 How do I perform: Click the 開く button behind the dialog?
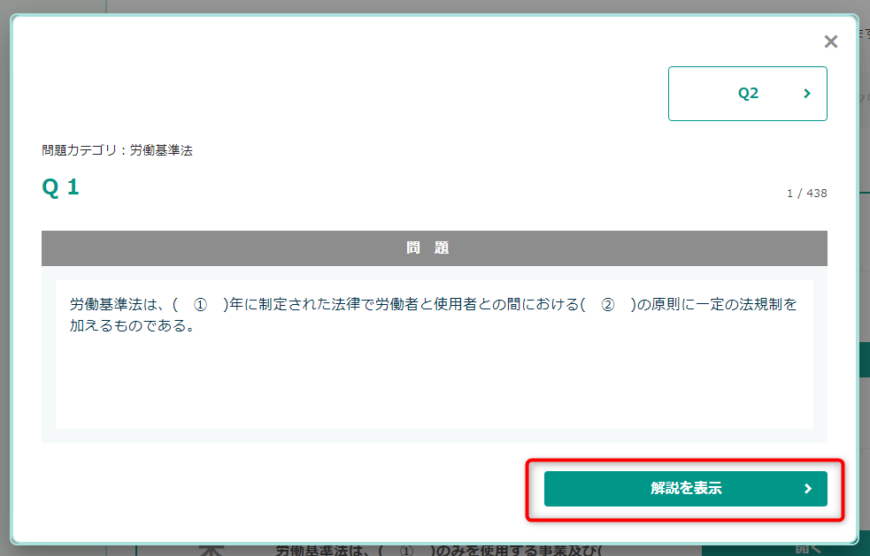click(x=807, y=550)
